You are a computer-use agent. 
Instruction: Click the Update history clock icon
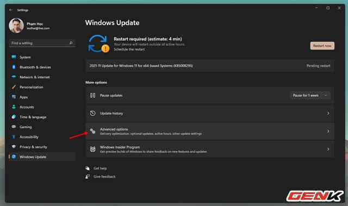[x=92, y=113]
